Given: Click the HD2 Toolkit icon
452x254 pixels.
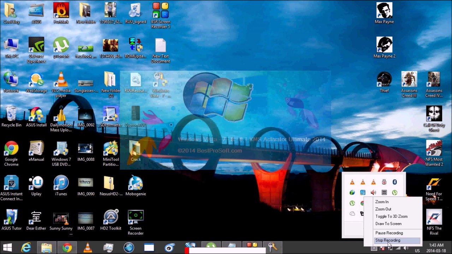Looking at the screenshot, I should [x=111, y=220].
